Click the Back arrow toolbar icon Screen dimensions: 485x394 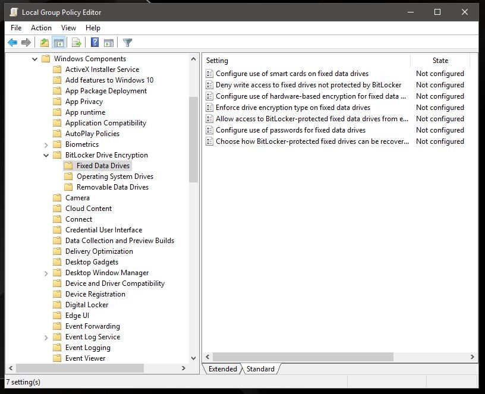[12, 42]
